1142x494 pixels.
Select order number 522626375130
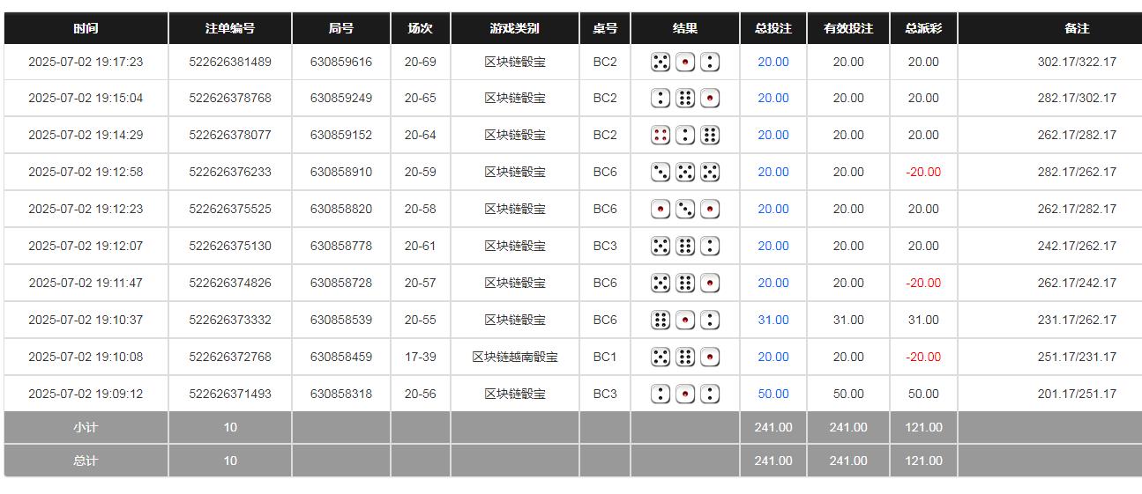pyautogui.click(x=229, y=246)
